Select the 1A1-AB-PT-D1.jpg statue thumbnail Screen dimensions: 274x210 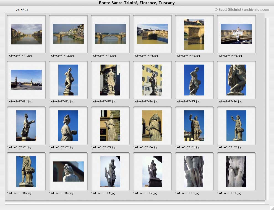tap(194, 126)
